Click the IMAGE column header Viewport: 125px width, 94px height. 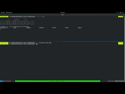(15, 28)
